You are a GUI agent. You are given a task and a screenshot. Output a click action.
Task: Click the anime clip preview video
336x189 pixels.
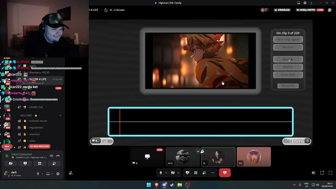click(x=201, y=61)
